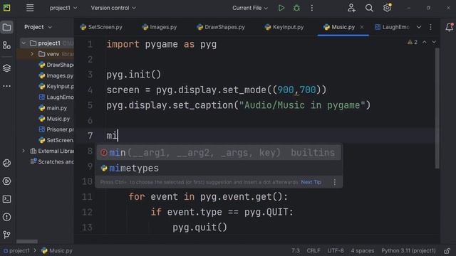Open IDE settings gear
This screenshot has width=456, height=256.
[x=387, y=8]
